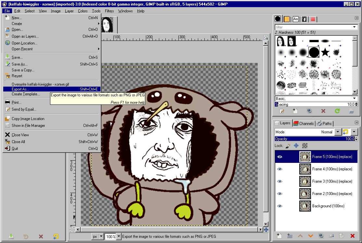The height and width of the screenshot is (243, 362).
Task: Open the Edit menu
Action: 17,11
